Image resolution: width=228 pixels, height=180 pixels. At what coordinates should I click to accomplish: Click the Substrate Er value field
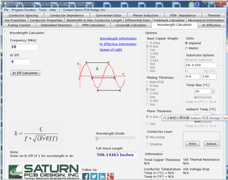click(x=192, y=77)
